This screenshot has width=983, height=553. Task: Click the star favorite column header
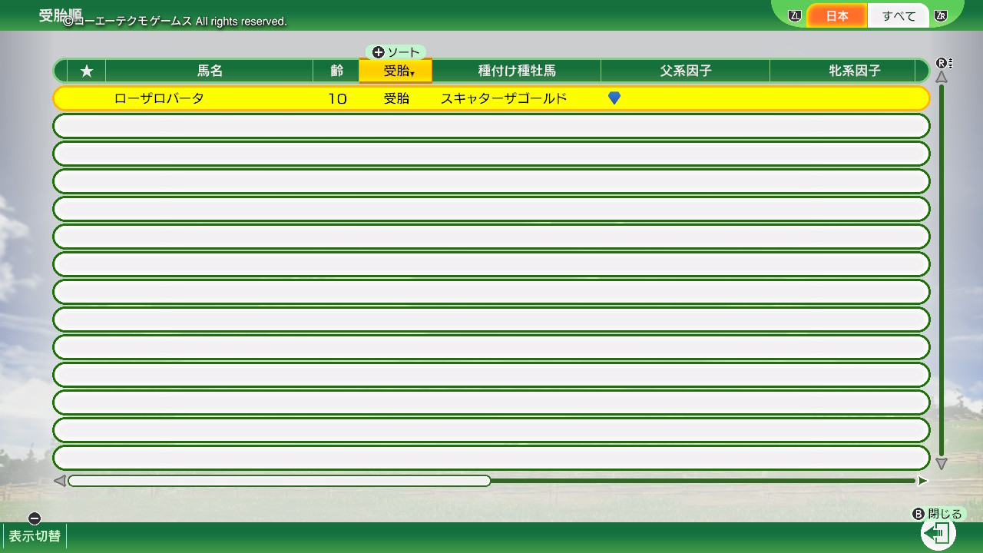tap(87, 71)
